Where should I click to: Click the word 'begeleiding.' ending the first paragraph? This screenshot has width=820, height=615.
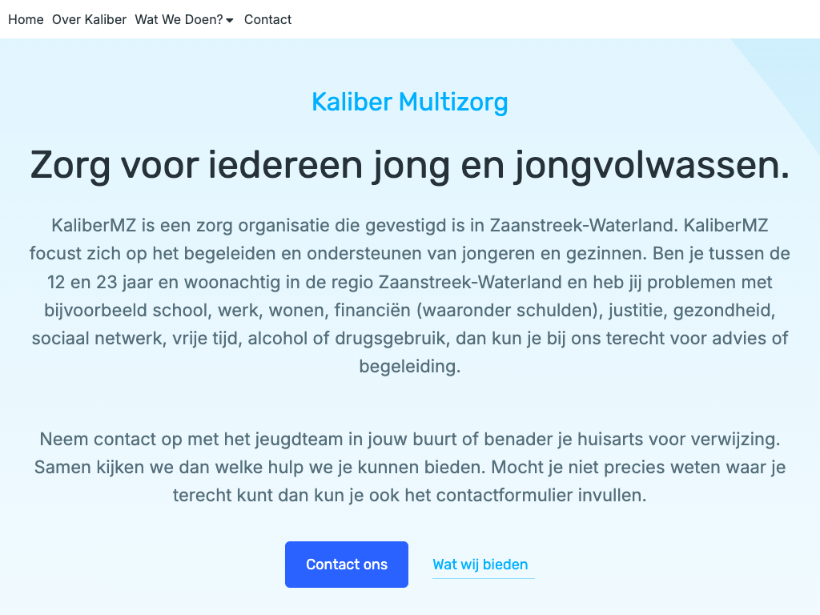coord(409,367)
